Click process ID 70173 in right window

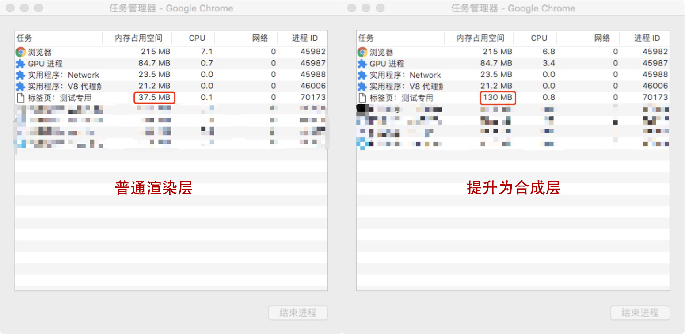click(655, 97)
